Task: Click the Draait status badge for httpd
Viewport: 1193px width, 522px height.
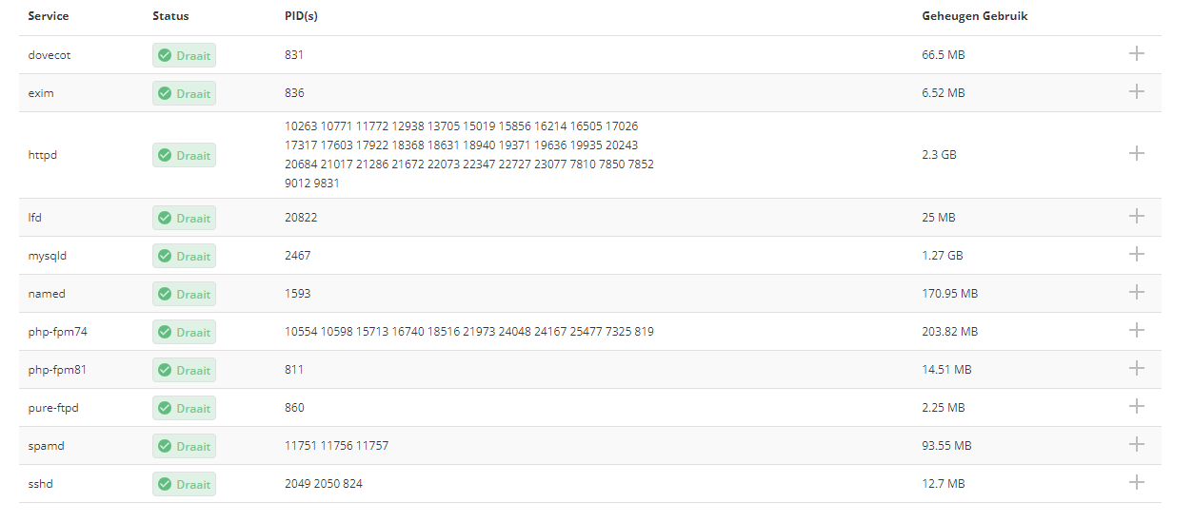Action: click(x=184, y=155)
